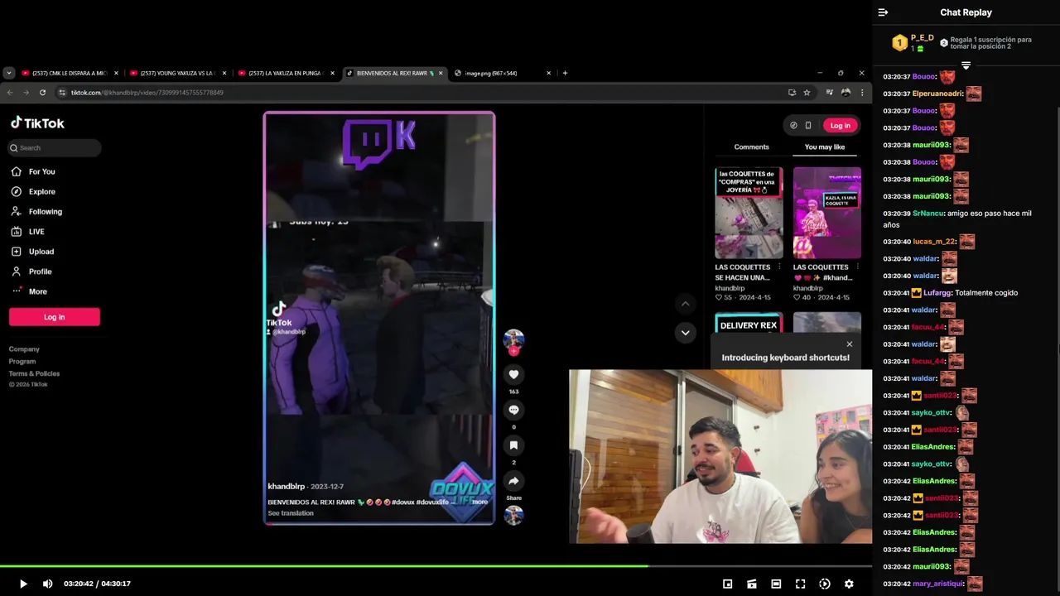
Task: Click the khandblrp creator avatar
Action: (513, 339)
